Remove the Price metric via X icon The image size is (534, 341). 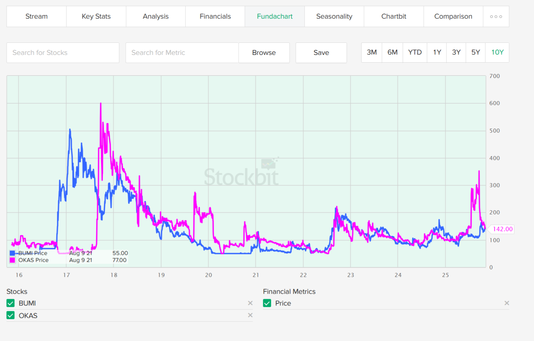(x=507, y=303)
